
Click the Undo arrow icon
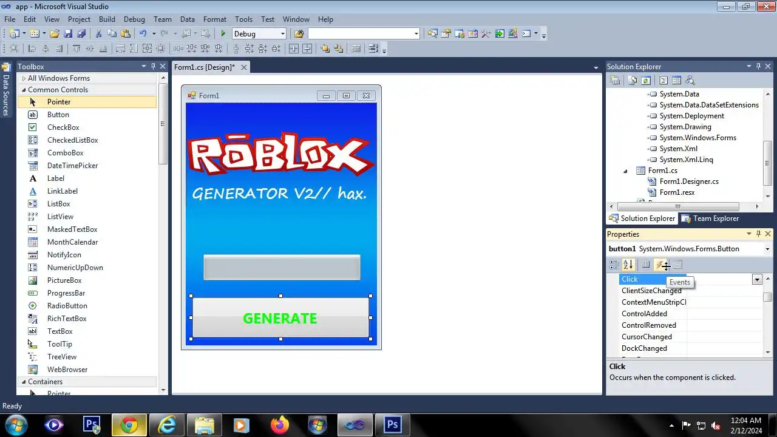coord(143,34)
